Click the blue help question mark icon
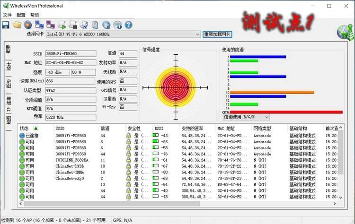 click(x=129, y=25)
